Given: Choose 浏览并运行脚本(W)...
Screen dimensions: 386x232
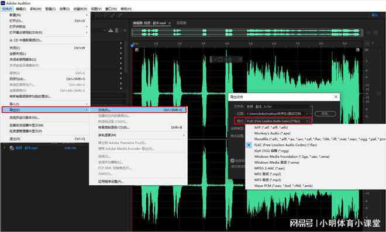Looking at the screenshot, I should pyautogui.click(x=45, y=117).
